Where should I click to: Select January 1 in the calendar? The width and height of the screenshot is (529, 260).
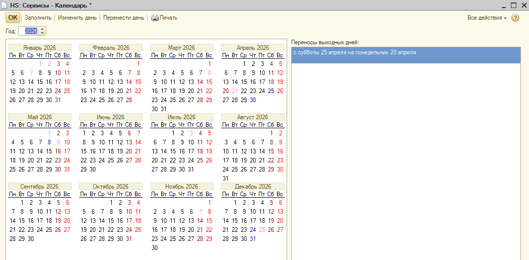click(x=40, y=64)
